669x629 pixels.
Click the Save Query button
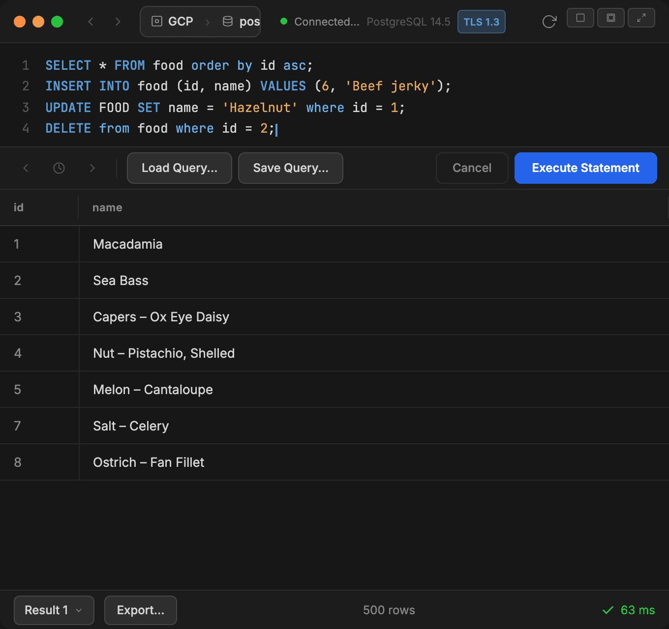pyautogui.click(x=291, y=168)
